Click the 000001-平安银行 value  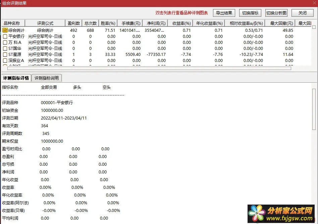57,102
